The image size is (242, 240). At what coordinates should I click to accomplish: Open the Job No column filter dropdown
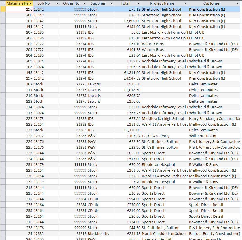pos(57,3)
